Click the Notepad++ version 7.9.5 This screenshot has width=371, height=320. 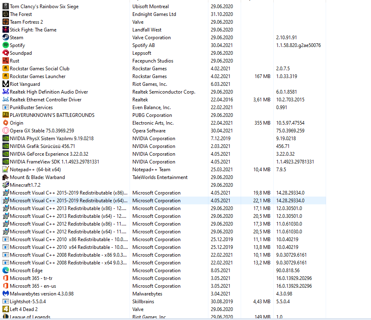pyautogui.click(x=281, y=170)
